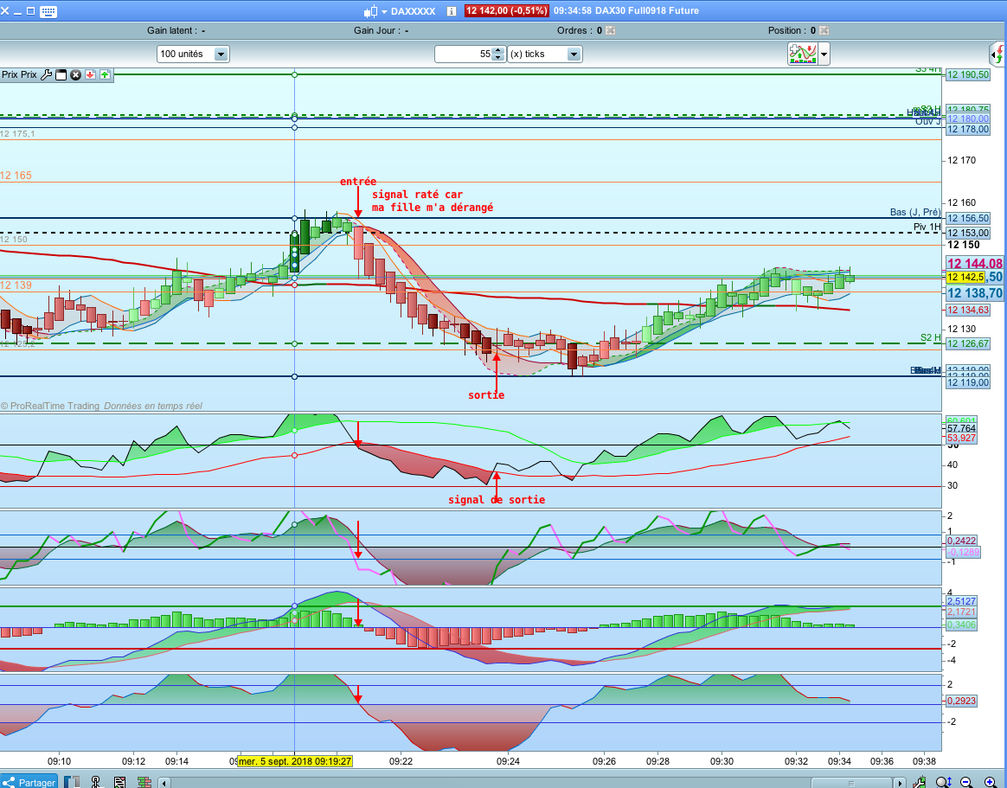Click the 53,927 indicator value label
The width and height of the screenshot is (1007, 788).
coord(961,438)
